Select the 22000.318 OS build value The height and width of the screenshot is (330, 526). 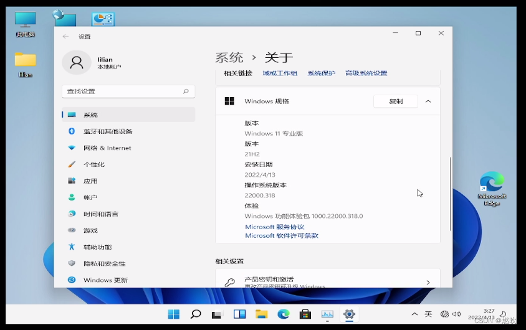click(260, 196)
